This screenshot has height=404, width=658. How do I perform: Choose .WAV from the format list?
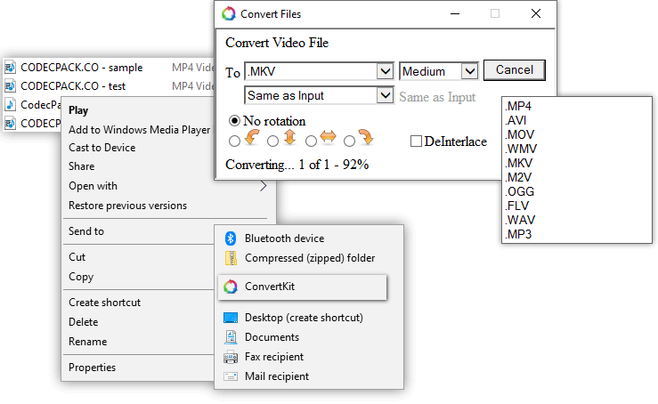[520, 221]
